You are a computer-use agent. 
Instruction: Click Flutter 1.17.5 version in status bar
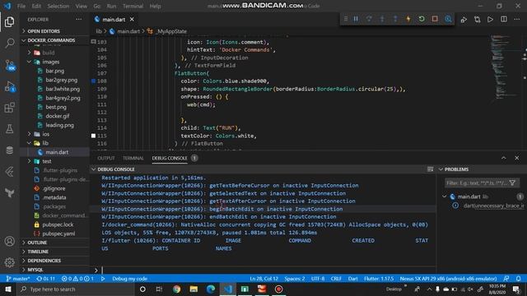pos(379,279)
